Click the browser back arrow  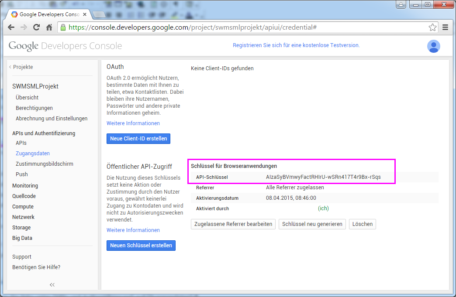(x=11, y=27)
